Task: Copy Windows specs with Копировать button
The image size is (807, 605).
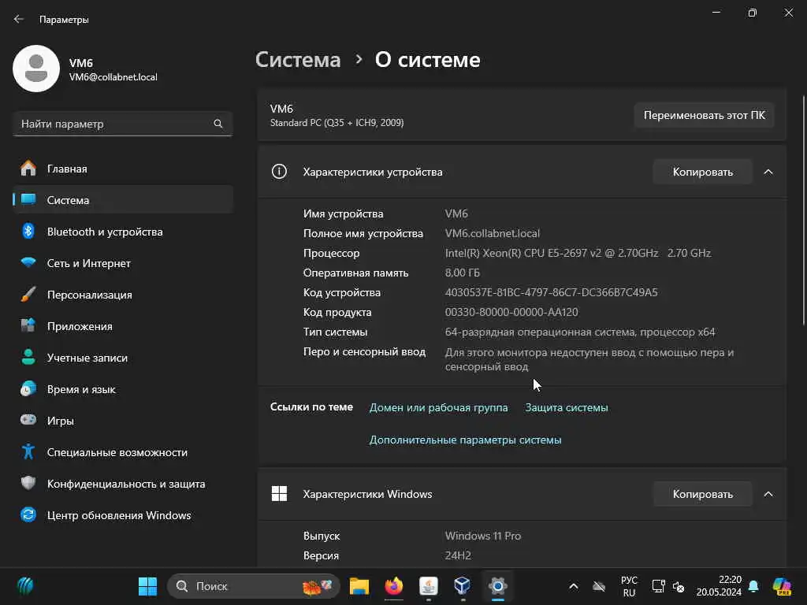Action: [x=702, y=494]
